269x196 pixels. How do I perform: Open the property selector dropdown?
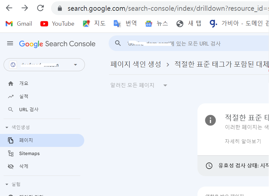[44, 65]
